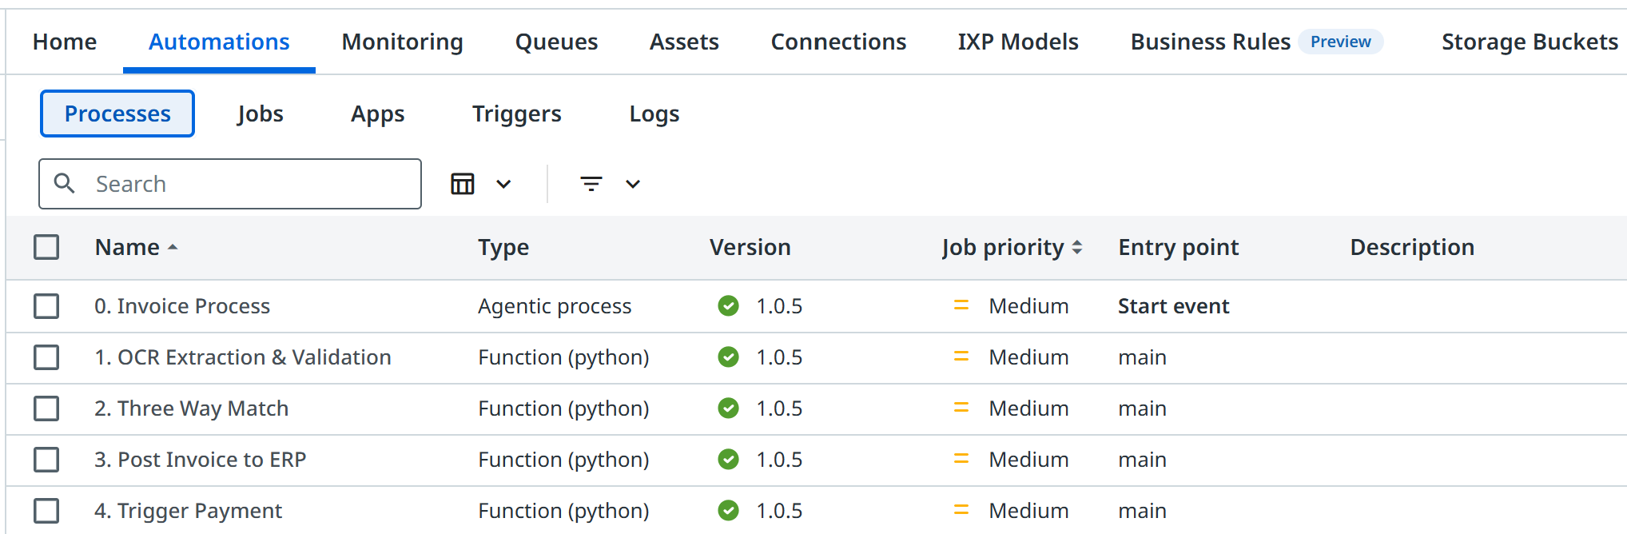The image size is (1627, 534).
Task: Toggle the select-all checkbox in header
Action: tap(46, 247)
